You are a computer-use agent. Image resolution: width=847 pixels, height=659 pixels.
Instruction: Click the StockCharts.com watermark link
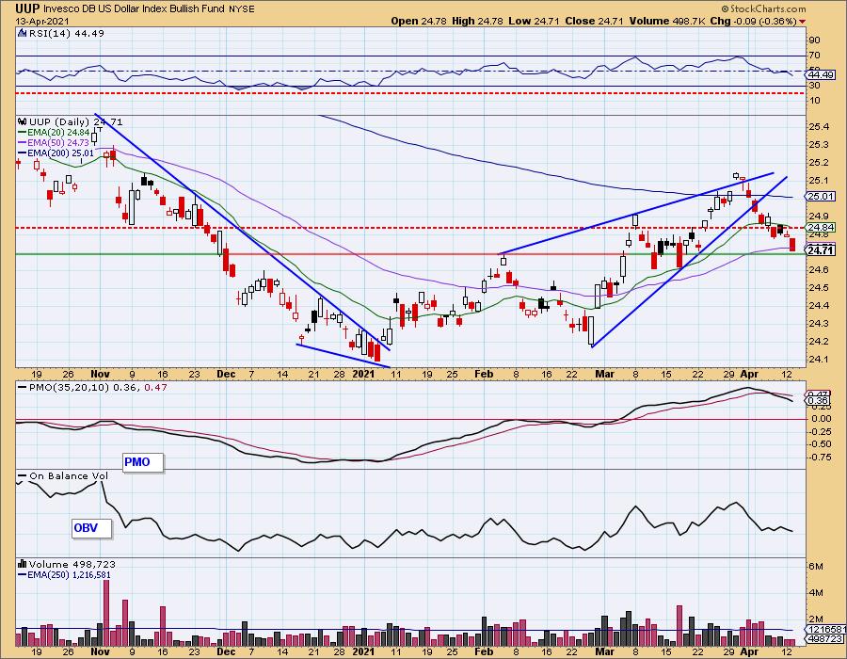pyautogui.click(x=763, y=8)
